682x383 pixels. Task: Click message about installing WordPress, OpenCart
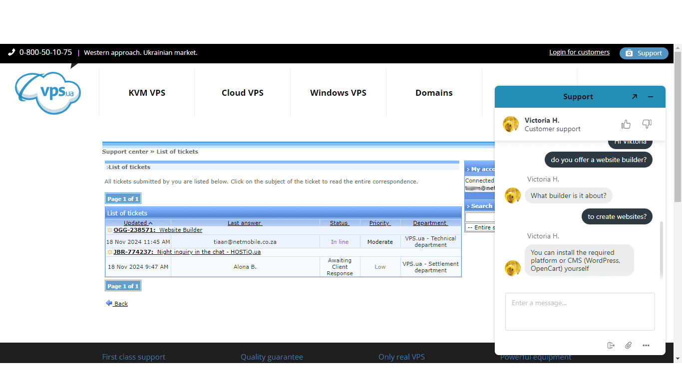tap(579, 260)
